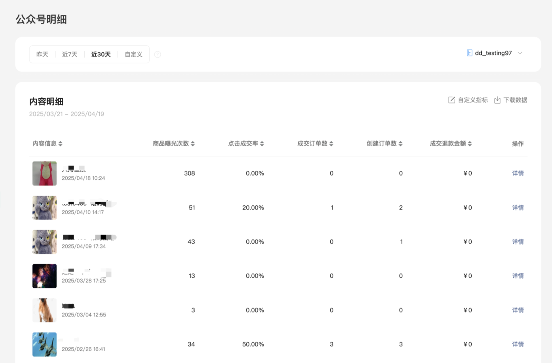Sort by 成交订单数 column arrows

point(331,144)
